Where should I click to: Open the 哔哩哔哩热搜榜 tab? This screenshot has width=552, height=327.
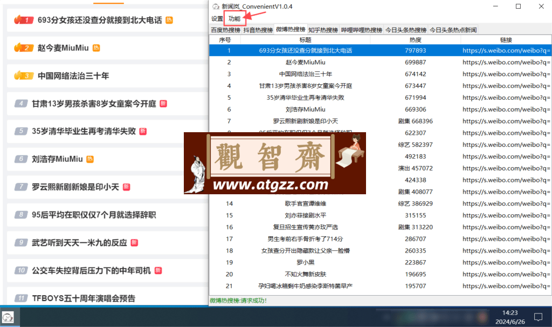click(362, 30)
